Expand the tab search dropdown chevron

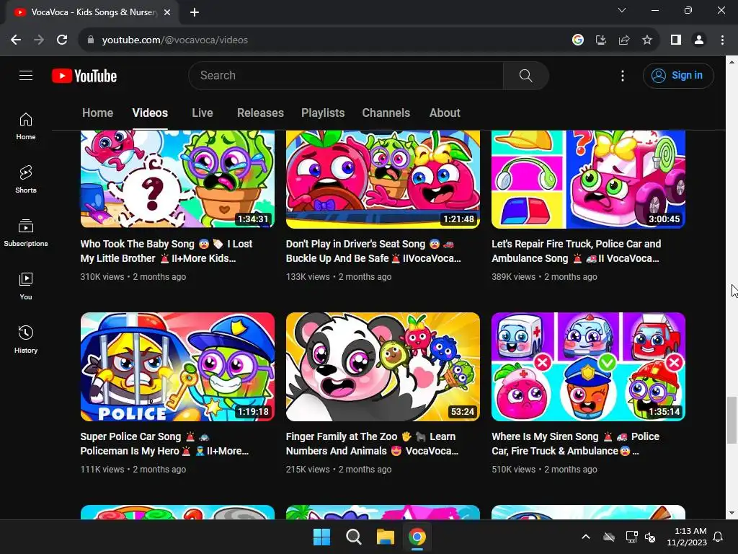tap(622, 10)
